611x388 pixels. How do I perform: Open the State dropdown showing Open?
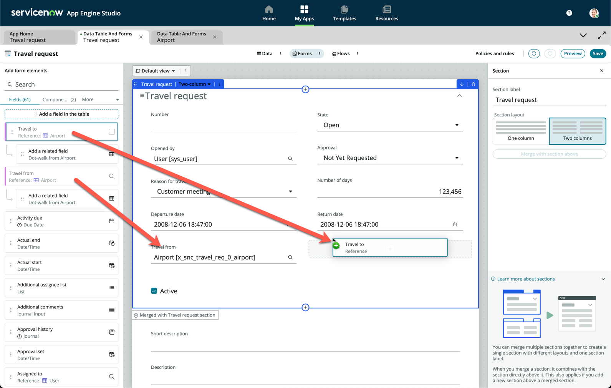(390, 125)
